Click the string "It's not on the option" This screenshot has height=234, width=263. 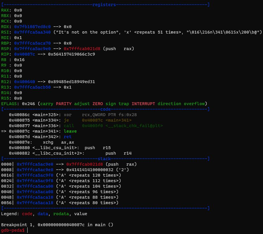(x=87, y=32)
